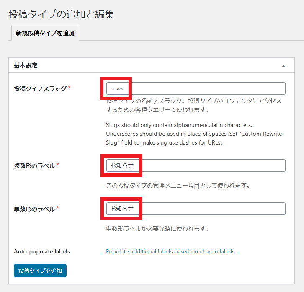Viewport: 304px width, 292px height.
Task: Click the Auto-populate labels row label
Action: pos(42,252)
